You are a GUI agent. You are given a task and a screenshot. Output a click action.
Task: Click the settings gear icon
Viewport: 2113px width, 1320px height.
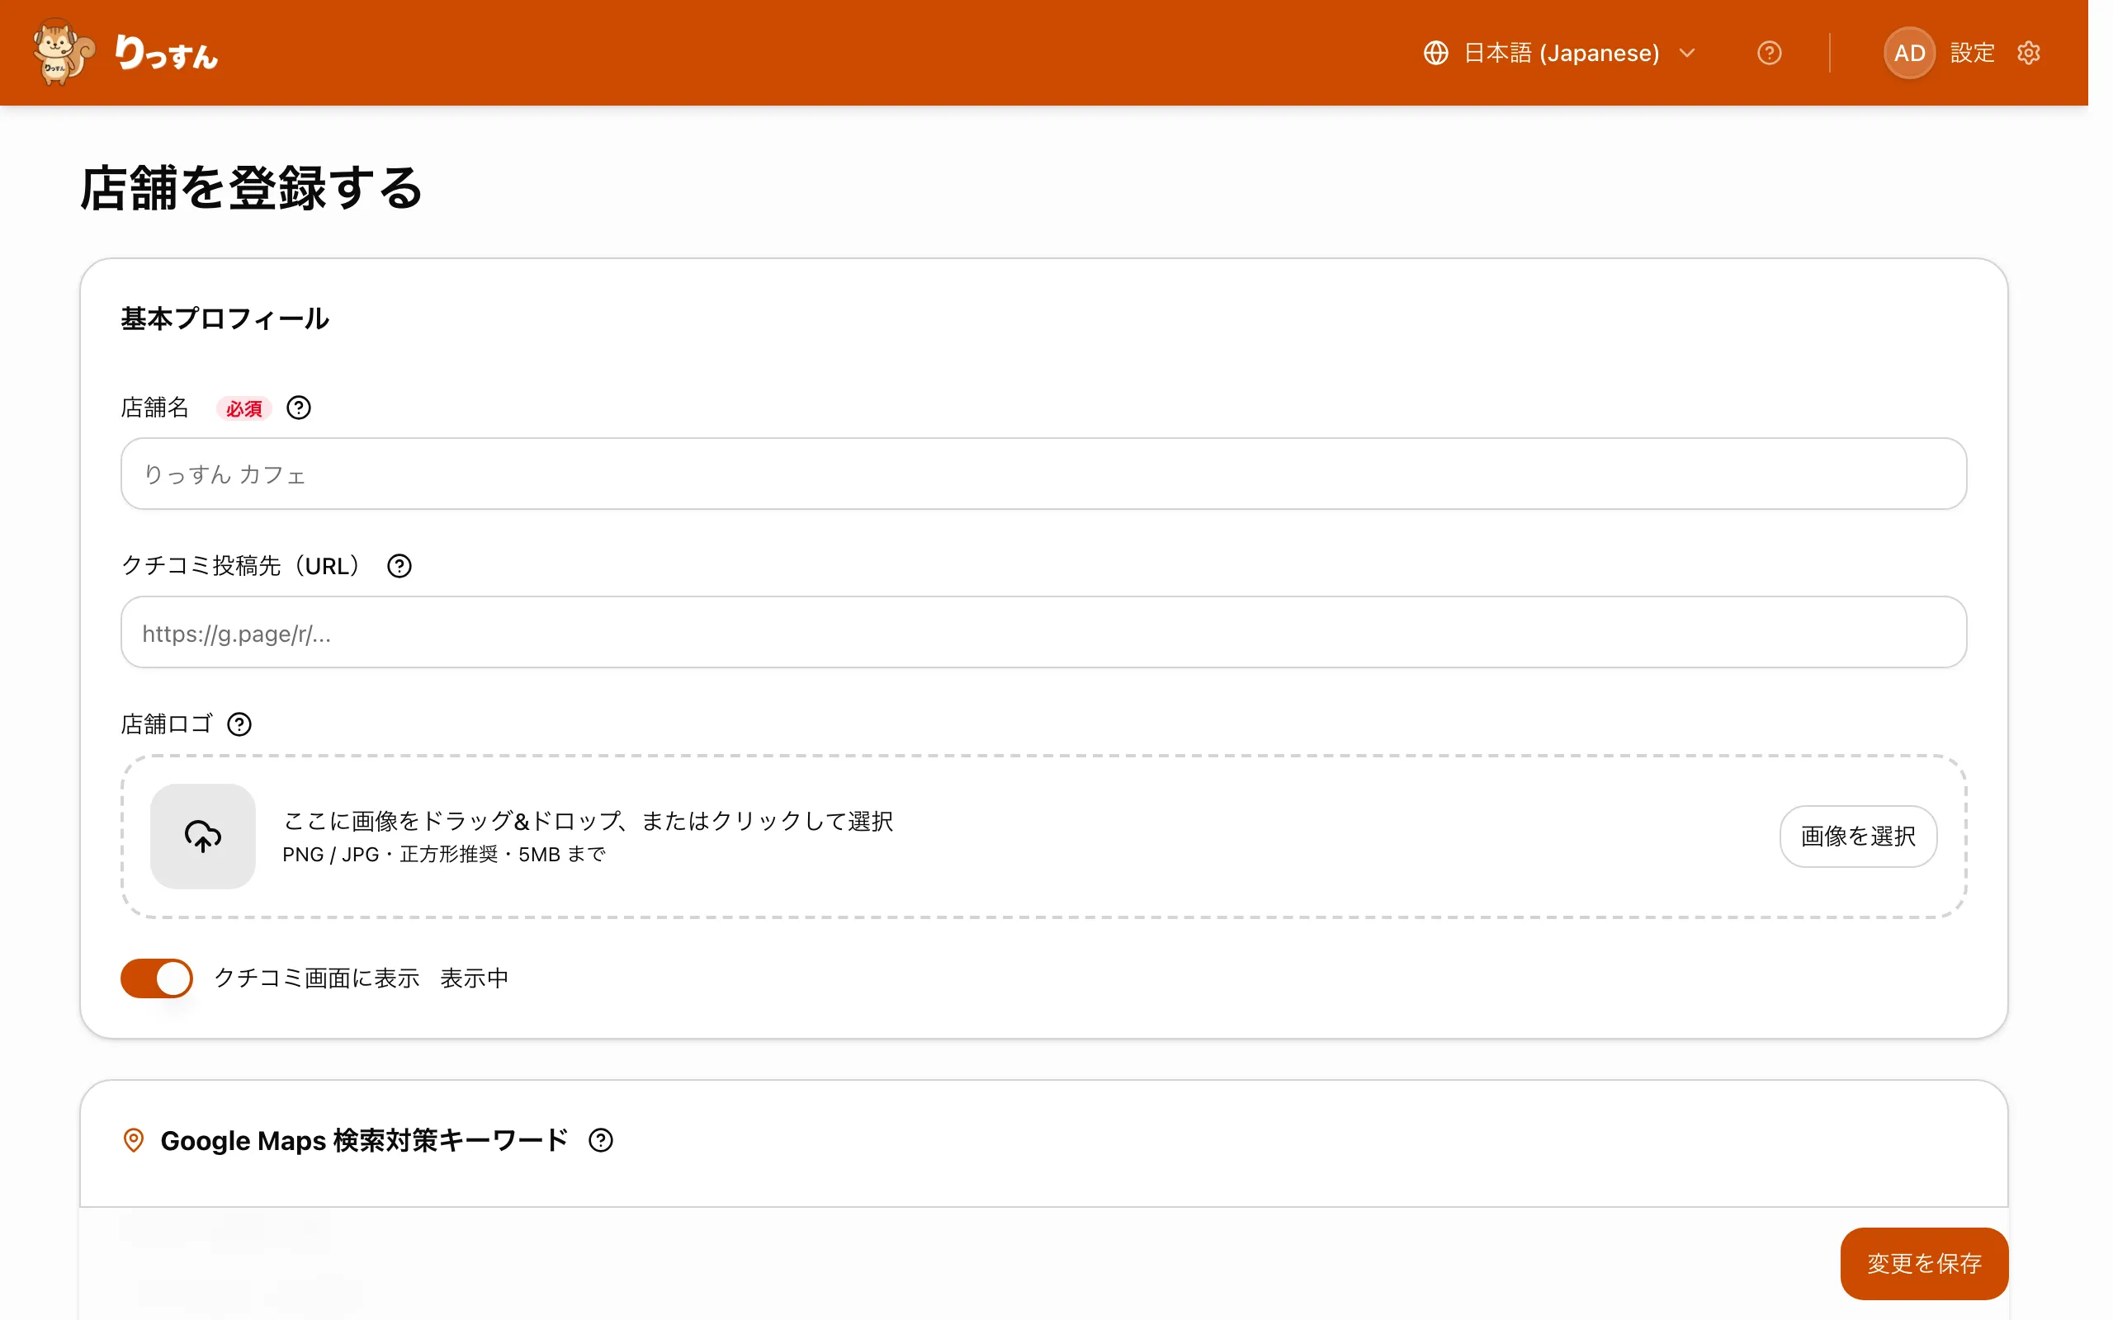[x=2029, y=54]
